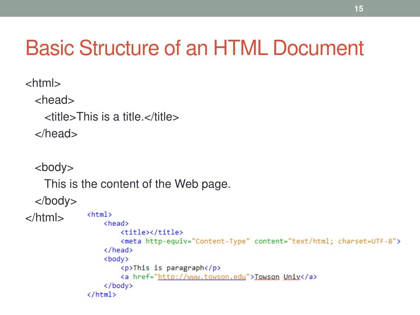Click the empty '<title></title>' code line
This screenshot has width=420, height=315.
click(152, 232)
